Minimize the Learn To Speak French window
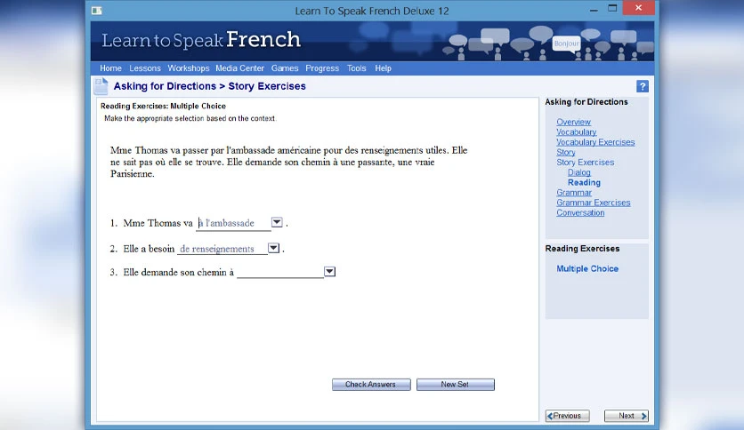The width and height of the screenshot is (744, 430). (594, 9)
